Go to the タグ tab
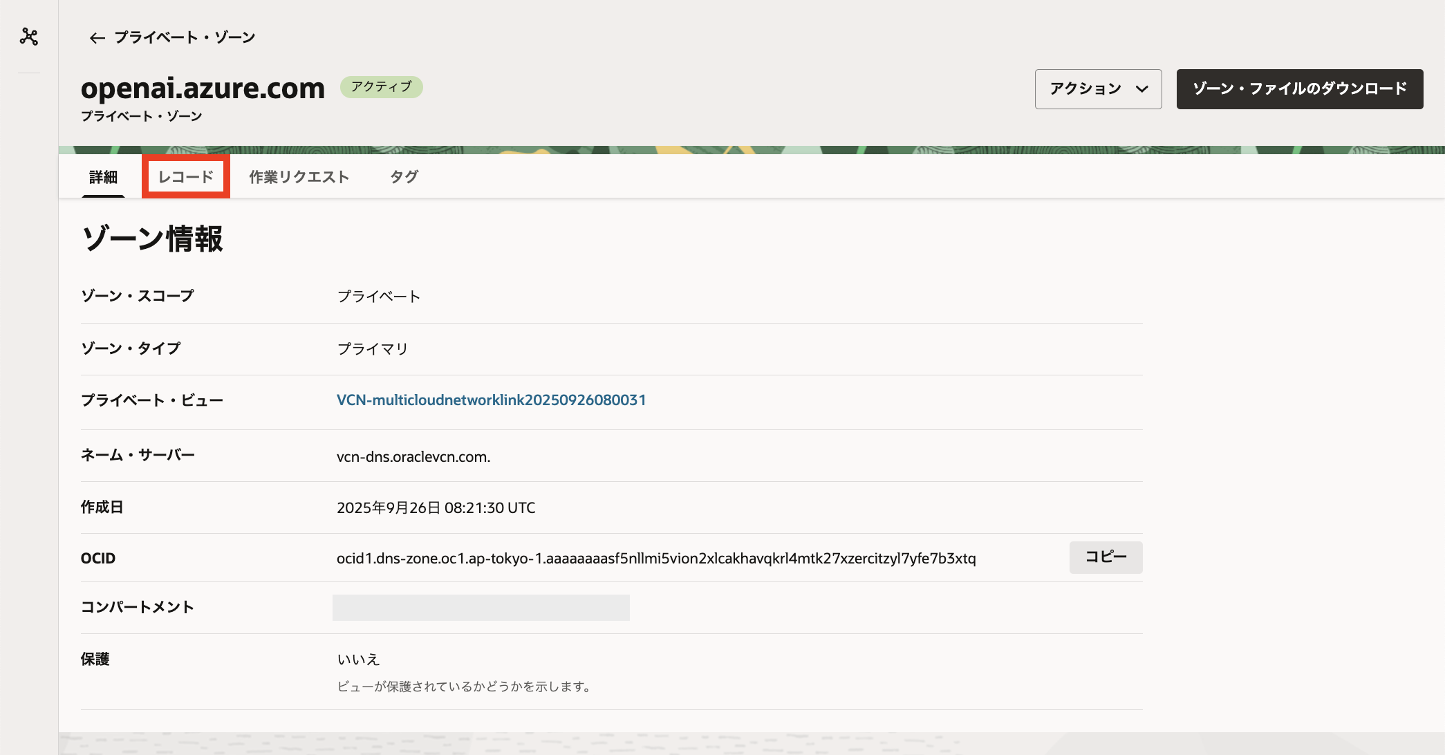The height and width of the screenshot is (755, 1445). (404, 177)
